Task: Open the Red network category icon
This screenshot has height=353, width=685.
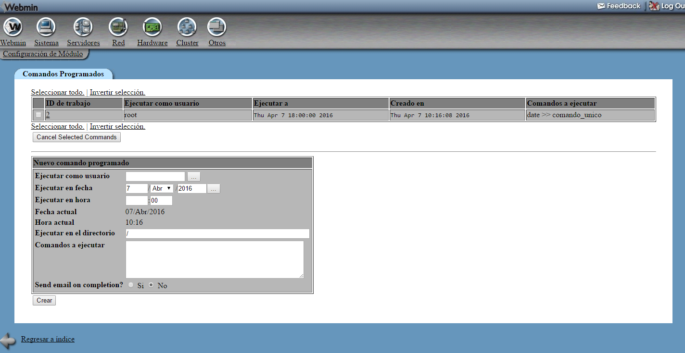Action: (x=118, y=27)
